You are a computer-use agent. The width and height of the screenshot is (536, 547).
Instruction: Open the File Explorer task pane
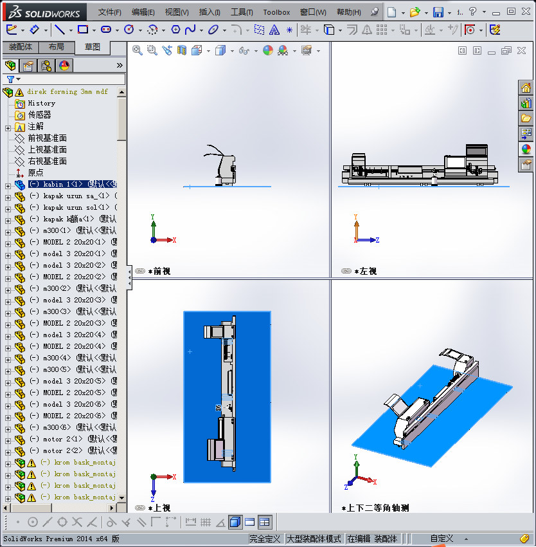[526, 118]
